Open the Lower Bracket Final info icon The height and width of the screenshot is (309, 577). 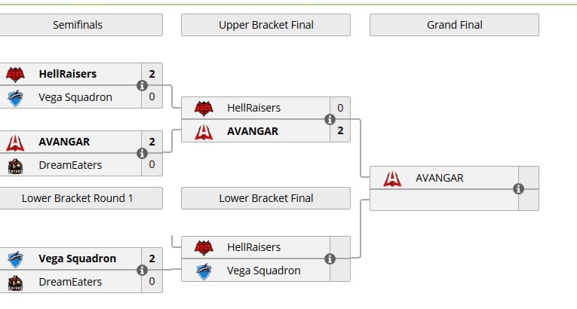330,259
